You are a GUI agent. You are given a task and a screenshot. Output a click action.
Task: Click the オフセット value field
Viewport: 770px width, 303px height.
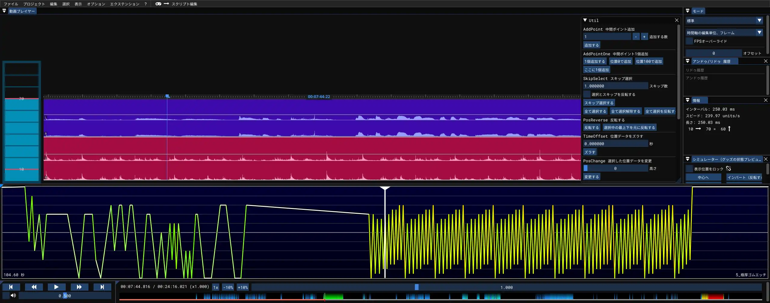713,53
